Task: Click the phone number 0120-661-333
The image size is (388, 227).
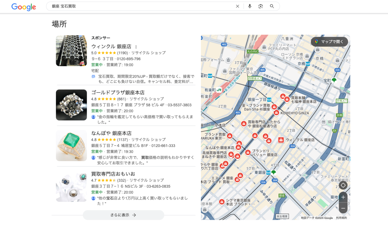Action: pos(163,146)
